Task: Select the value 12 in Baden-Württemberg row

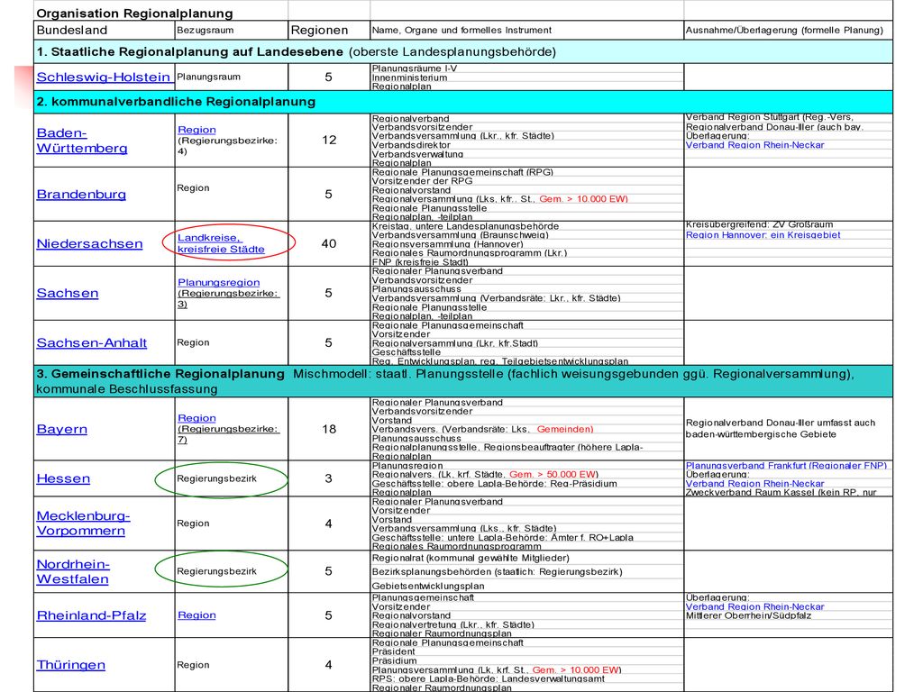Action: (x=328, y=140)
